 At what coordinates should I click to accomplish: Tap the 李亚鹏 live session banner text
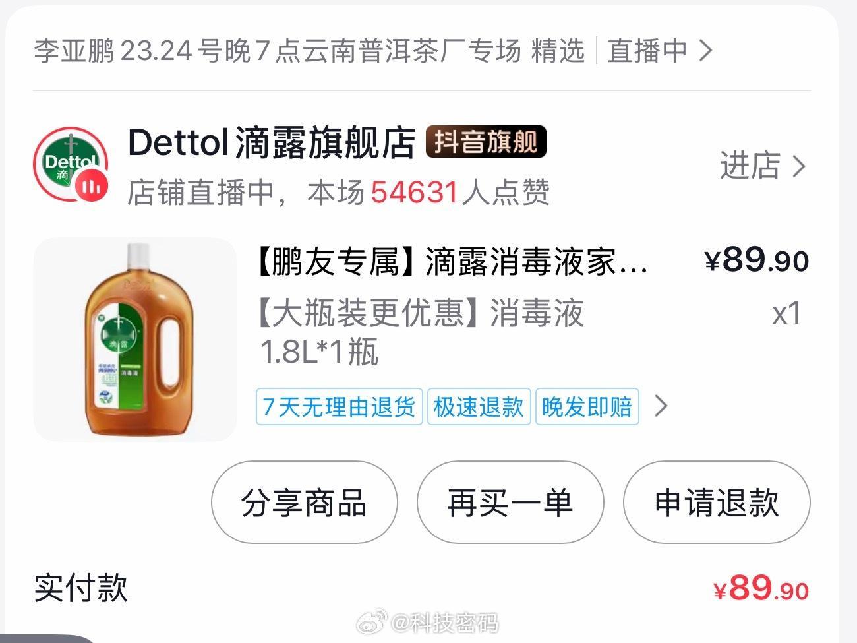(x=309, y=51)
